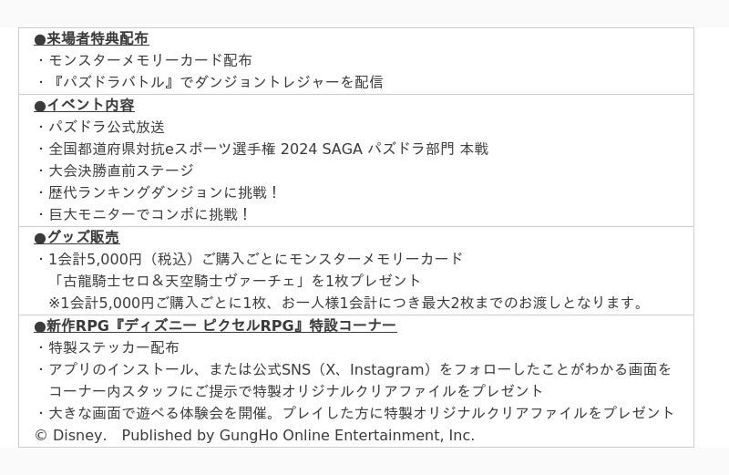729x475 pixels.
Task: Click the グッズ販売 underlined heading
Action: click(x=77, y=237)
